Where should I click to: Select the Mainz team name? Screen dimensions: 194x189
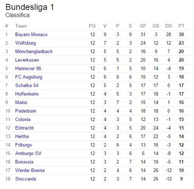click(x=21, y=102)
